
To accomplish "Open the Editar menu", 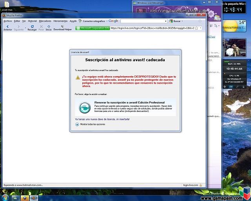I will click(17, 21).
